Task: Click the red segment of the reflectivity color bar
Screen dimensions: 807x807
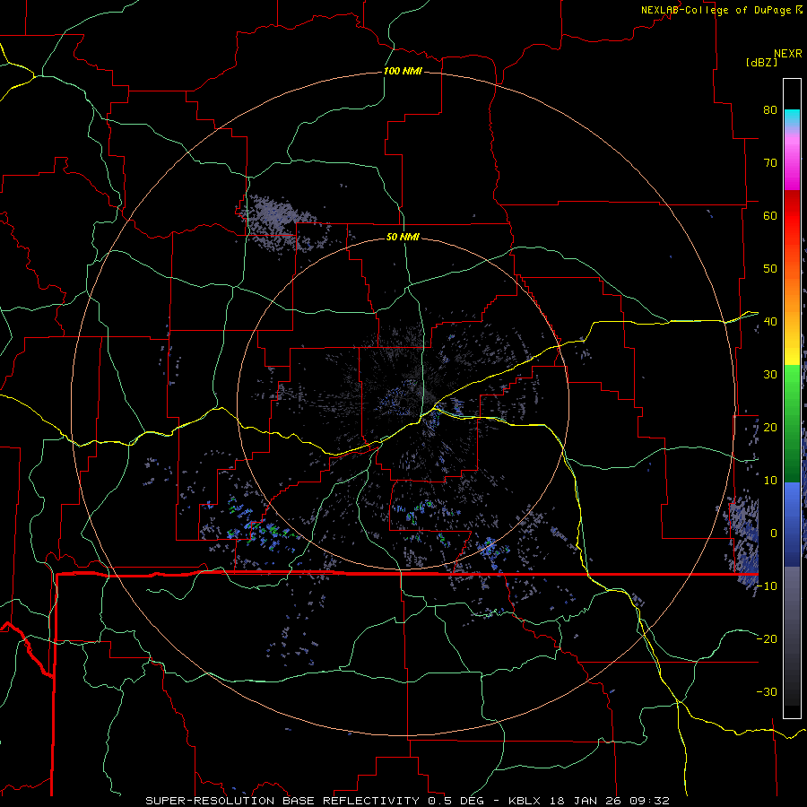Action: (792, 221)
